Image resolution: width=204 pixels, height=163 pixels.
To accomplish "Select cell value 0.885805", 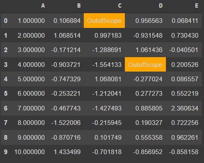I will point(149,108).
